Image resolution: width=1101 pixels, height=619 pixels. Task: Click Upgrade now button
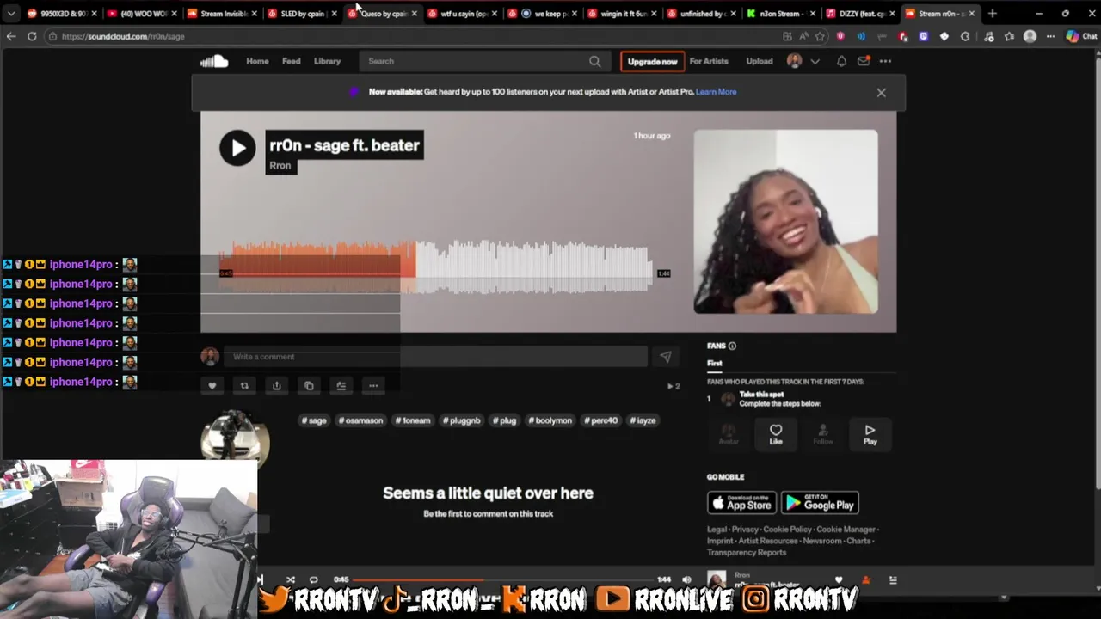652,62
